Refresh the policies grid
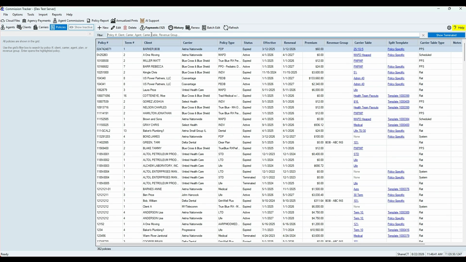The image size is (466, 262). [231, 28]
